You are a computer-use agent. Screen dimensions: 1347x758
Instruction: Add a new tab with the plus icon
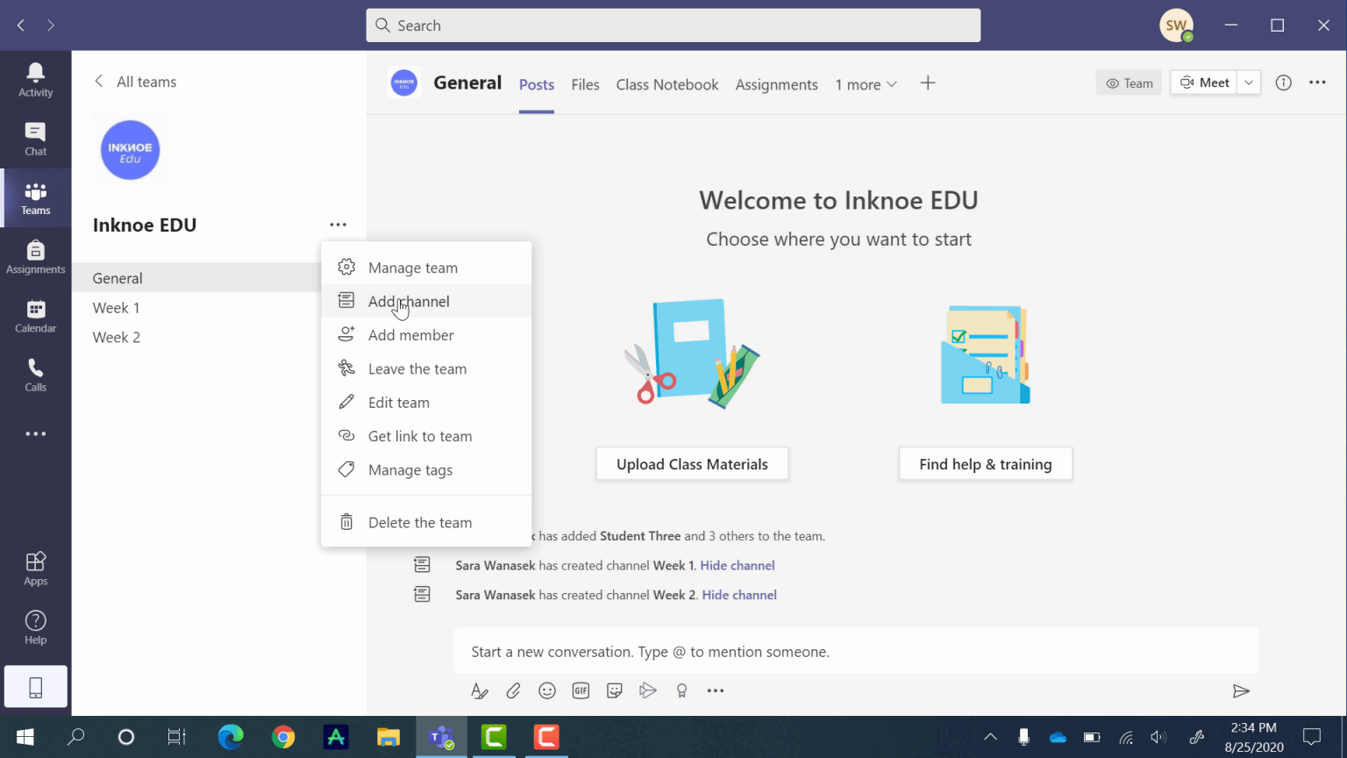tap(928, 83)
